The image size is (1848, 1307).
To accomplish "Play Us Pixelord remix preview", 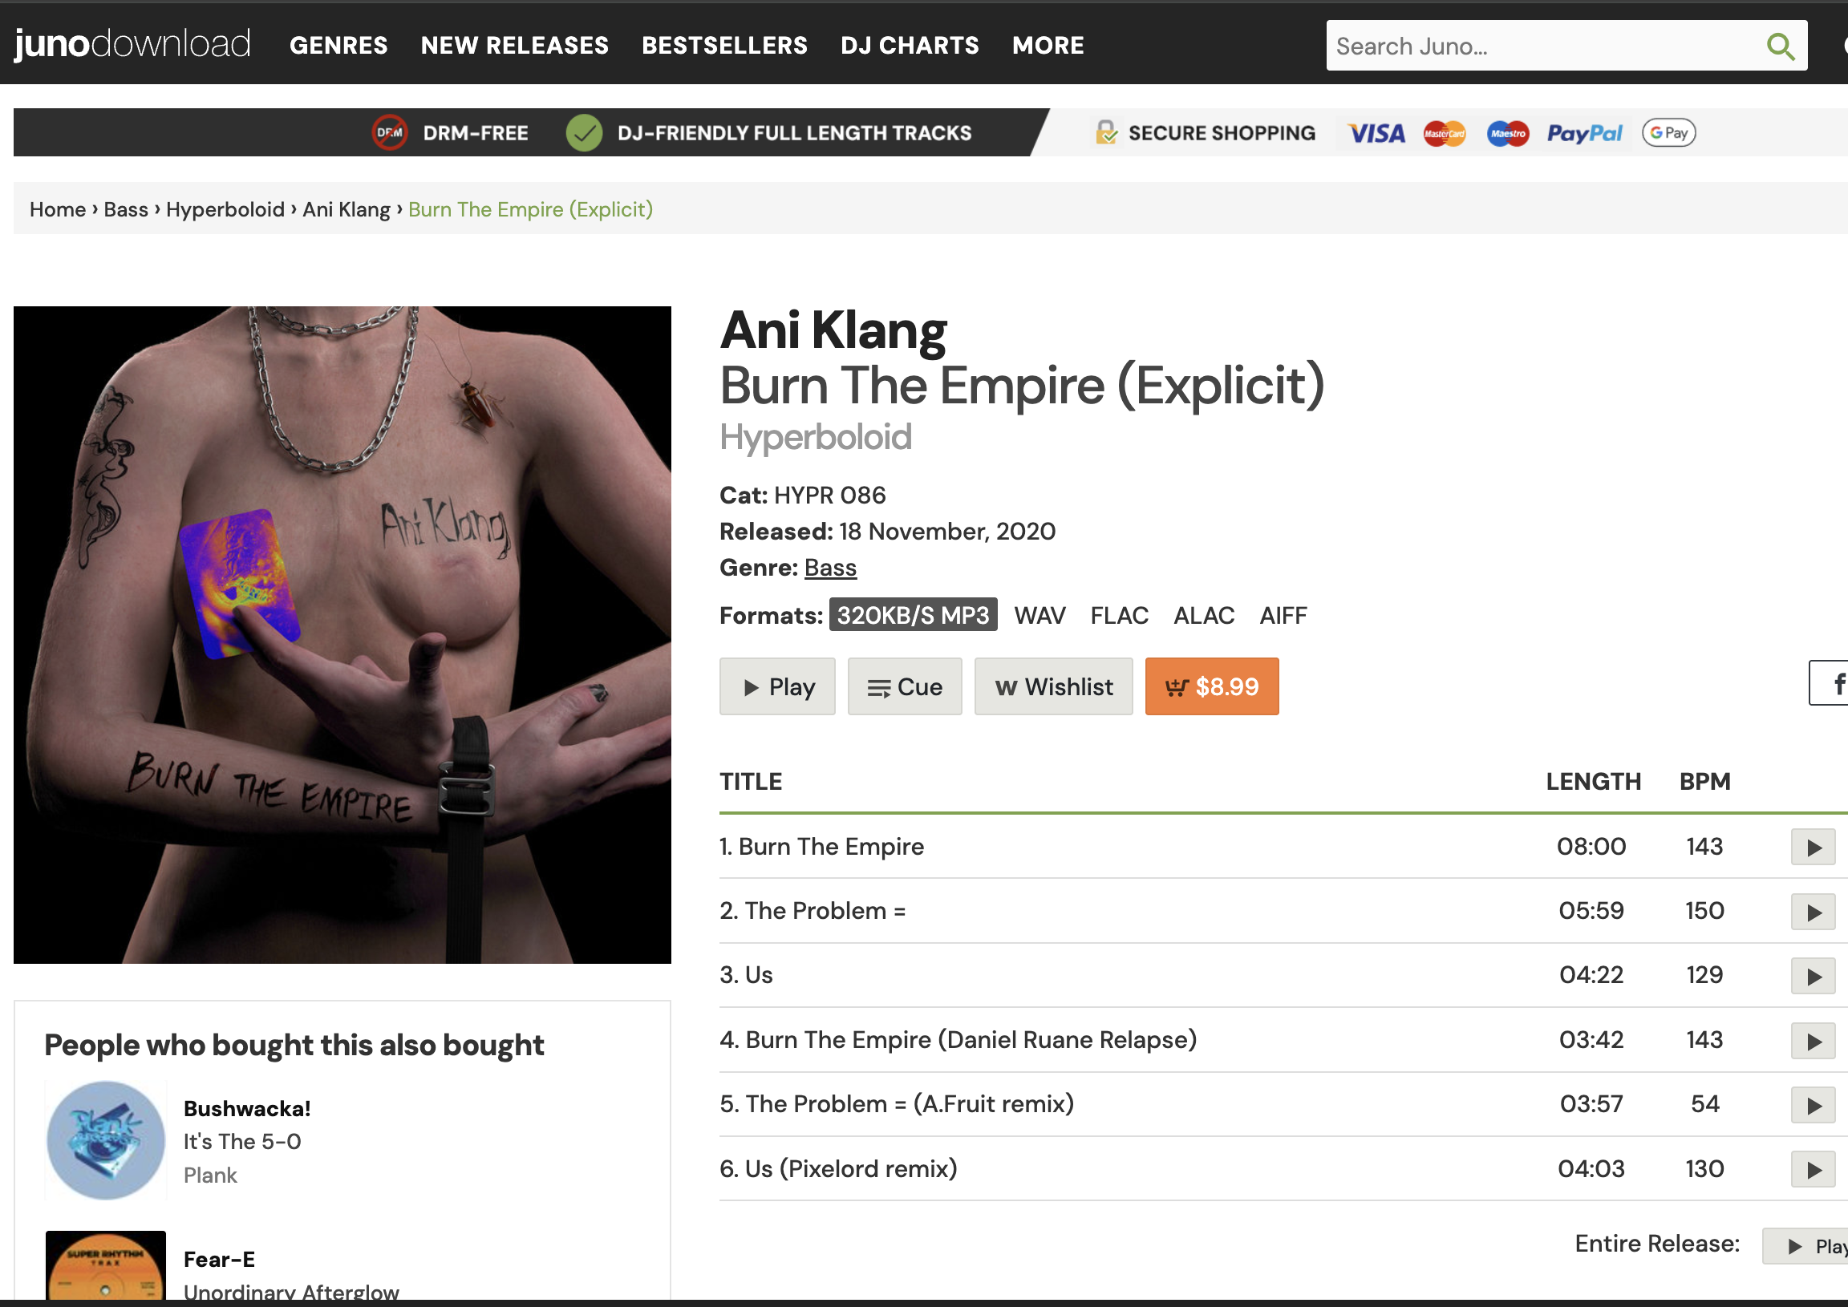I will click(x=1813, y=1169).
